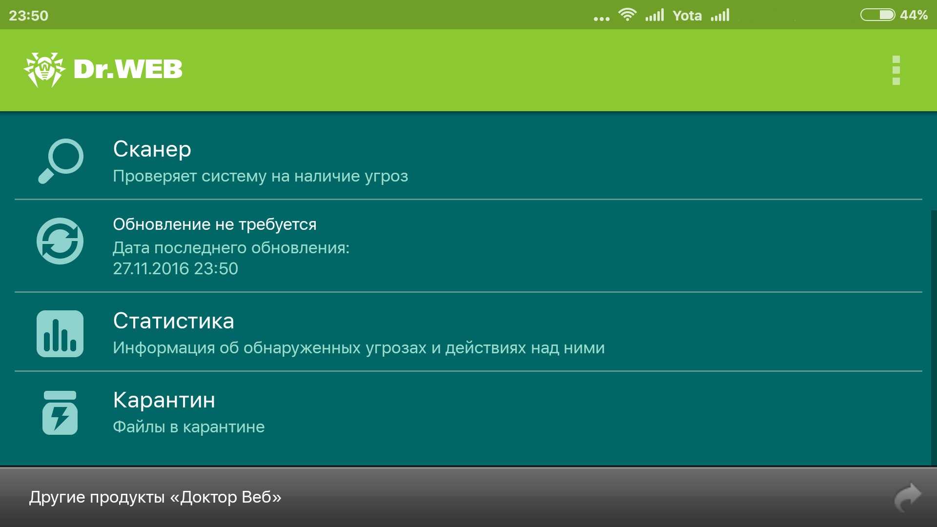Open the three-dot overflow menu

pyautogui.click(x=896, y=70)
